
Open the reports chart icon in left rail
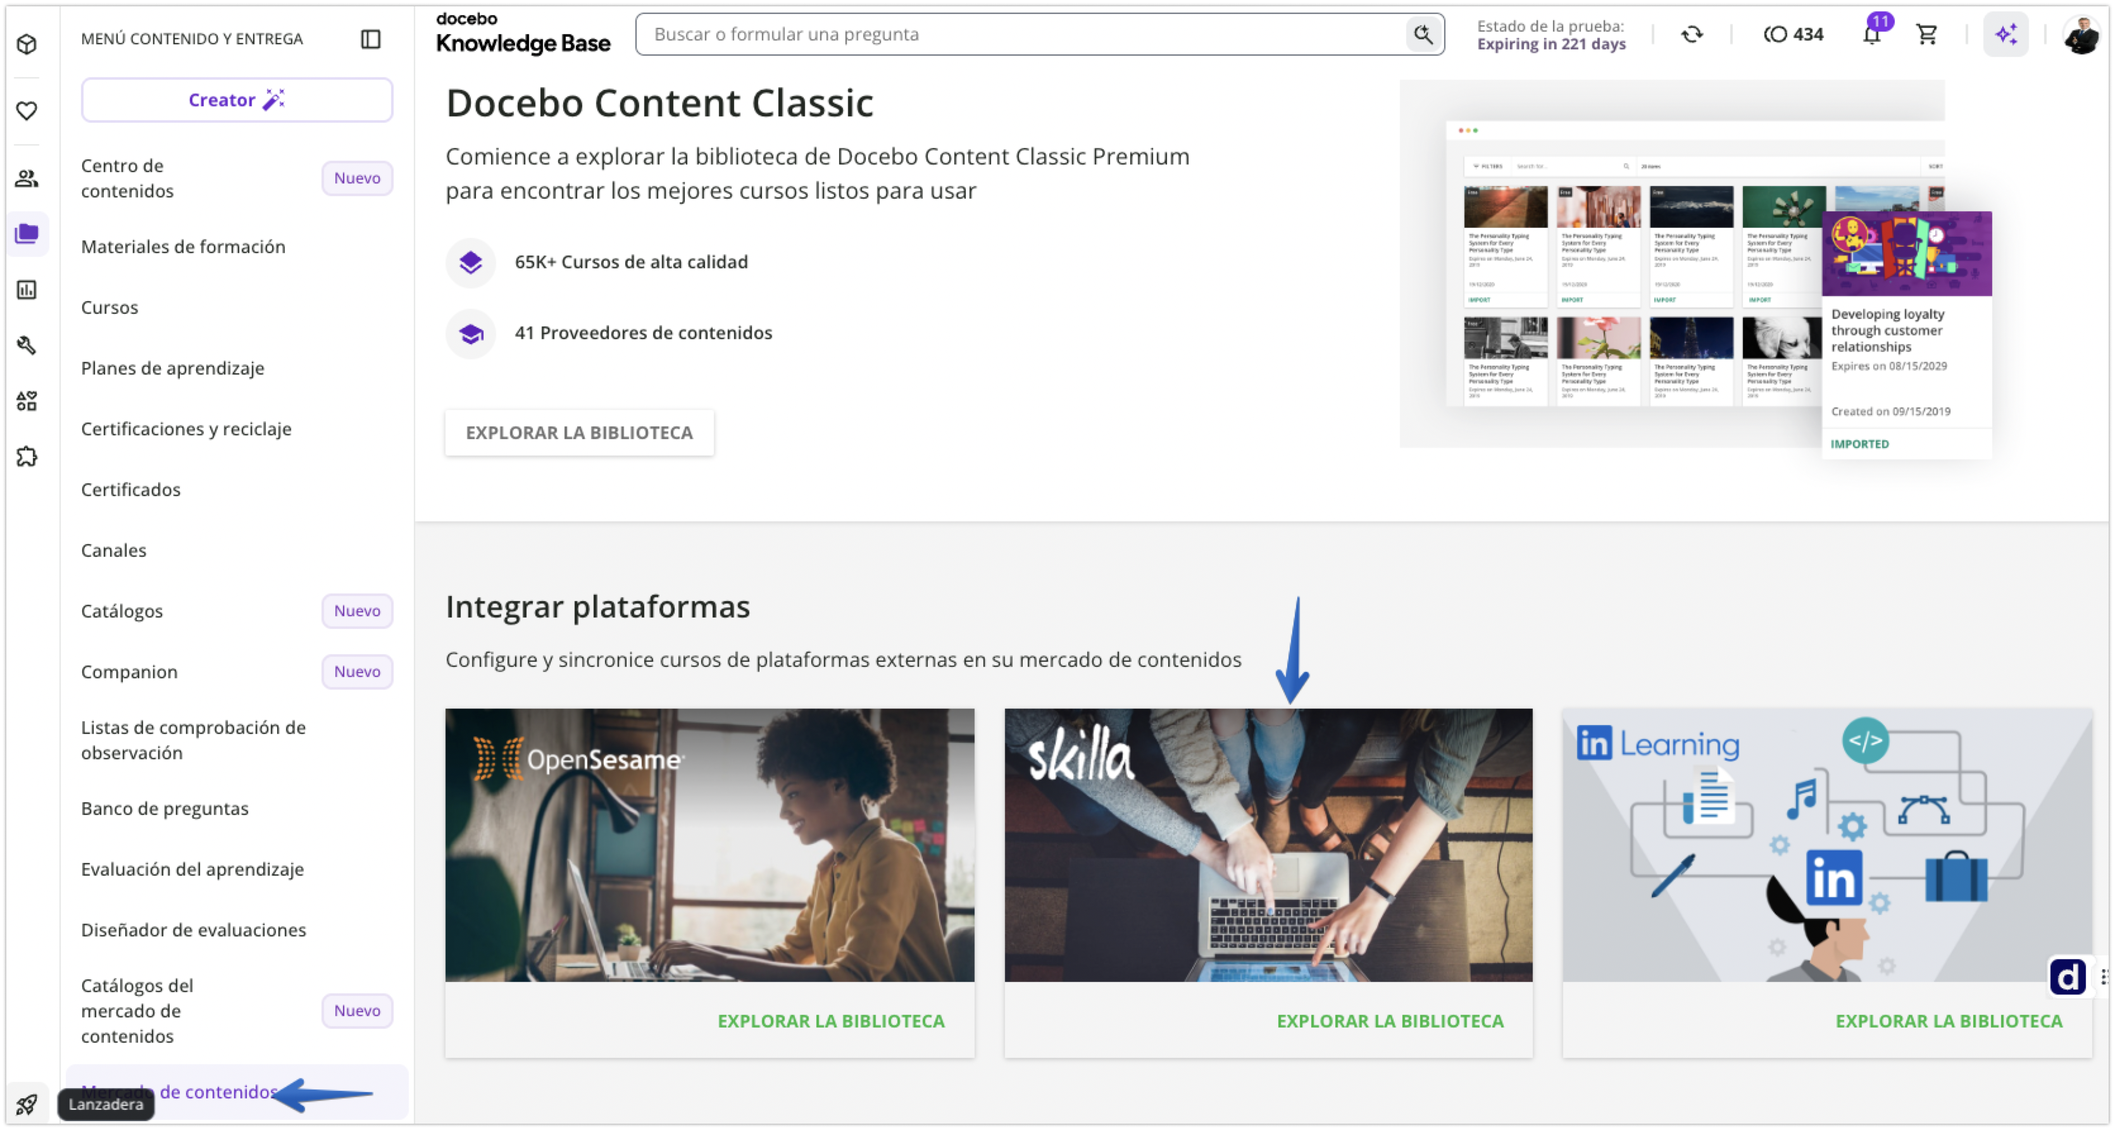tap(27, 290)
